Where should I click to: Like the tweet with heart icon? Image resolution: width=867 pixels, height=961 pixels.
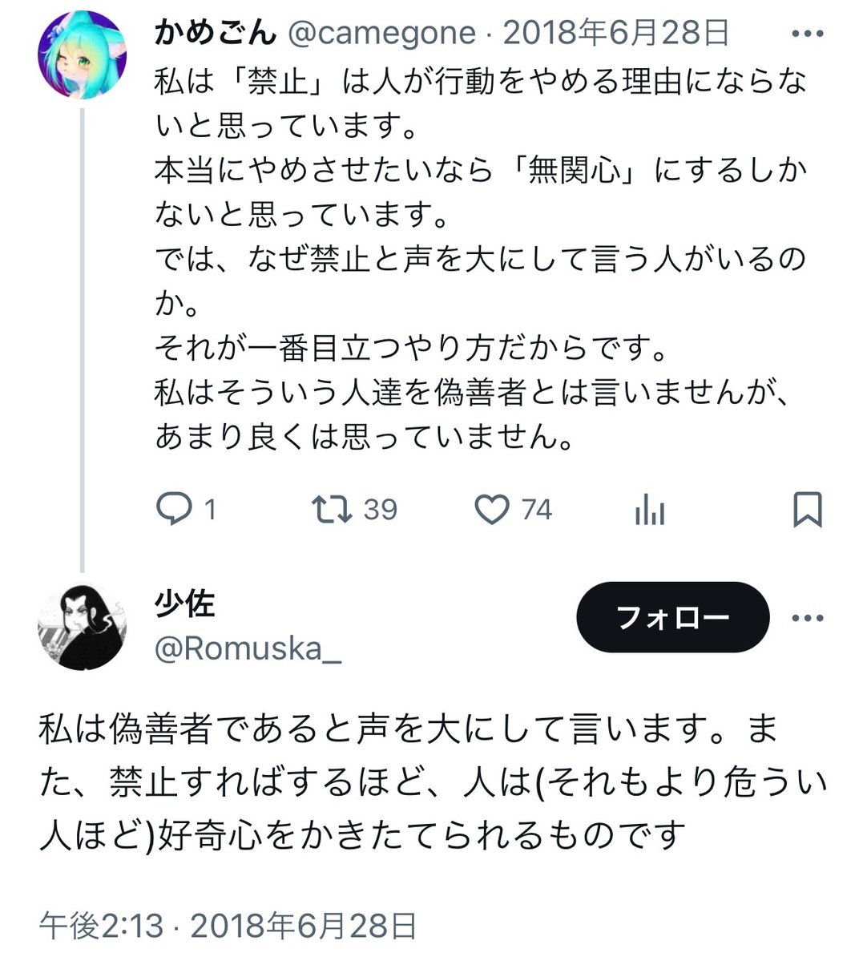(492, 509)
